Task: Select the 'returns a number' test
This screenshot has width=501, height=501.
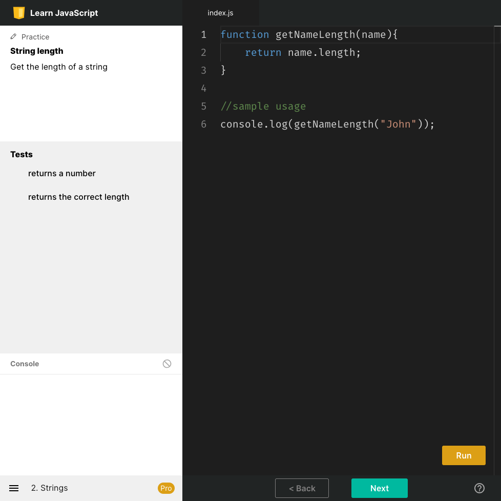Action: [x=62, y=173]
